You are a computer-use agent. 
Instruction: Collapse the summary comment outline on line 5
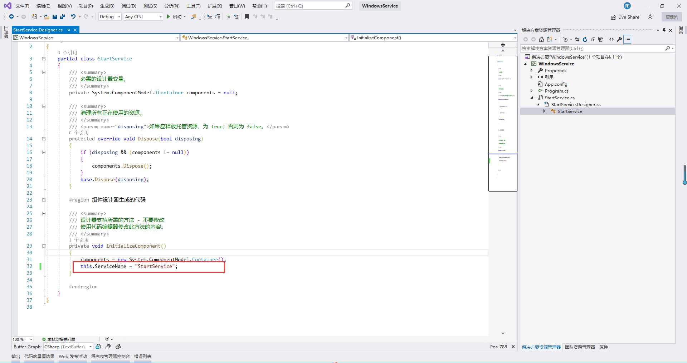(44, 72)
